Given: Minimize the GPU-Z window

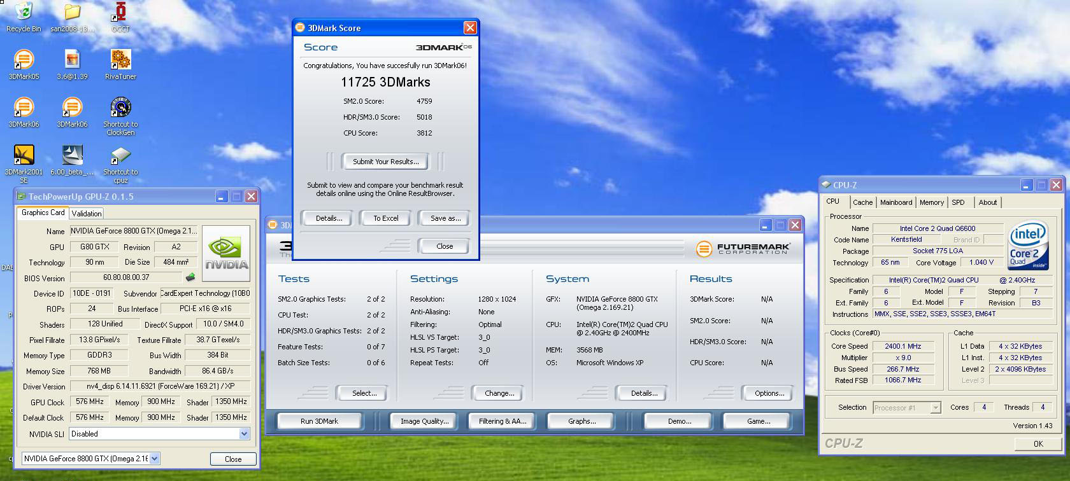Looking at the screenshot, I should (x=221, y=197).
